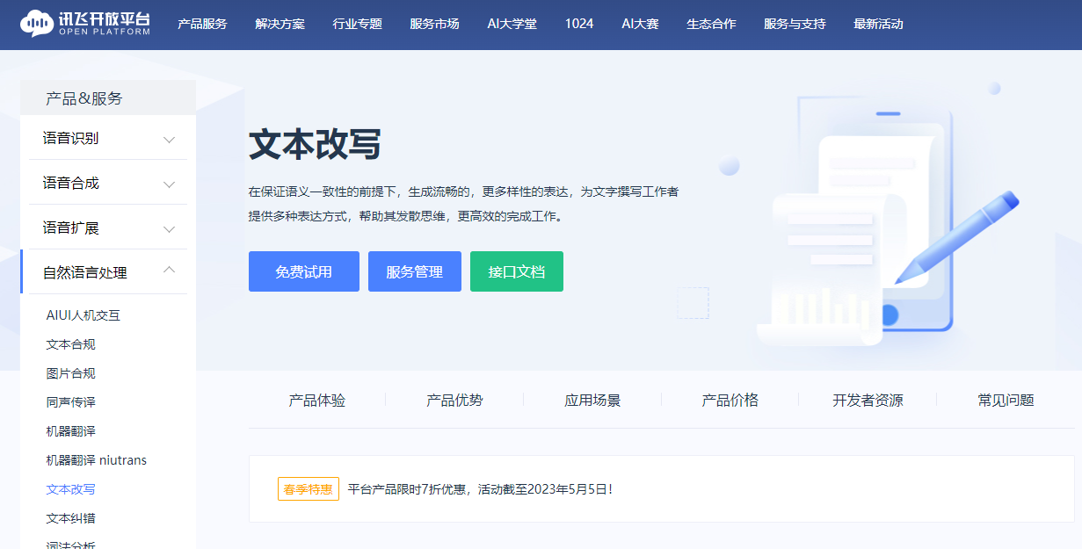The width and height of the screenshot is (1082, 549).
Task: Open 同声传译 in the sidebar
Action: click(70, 402)
